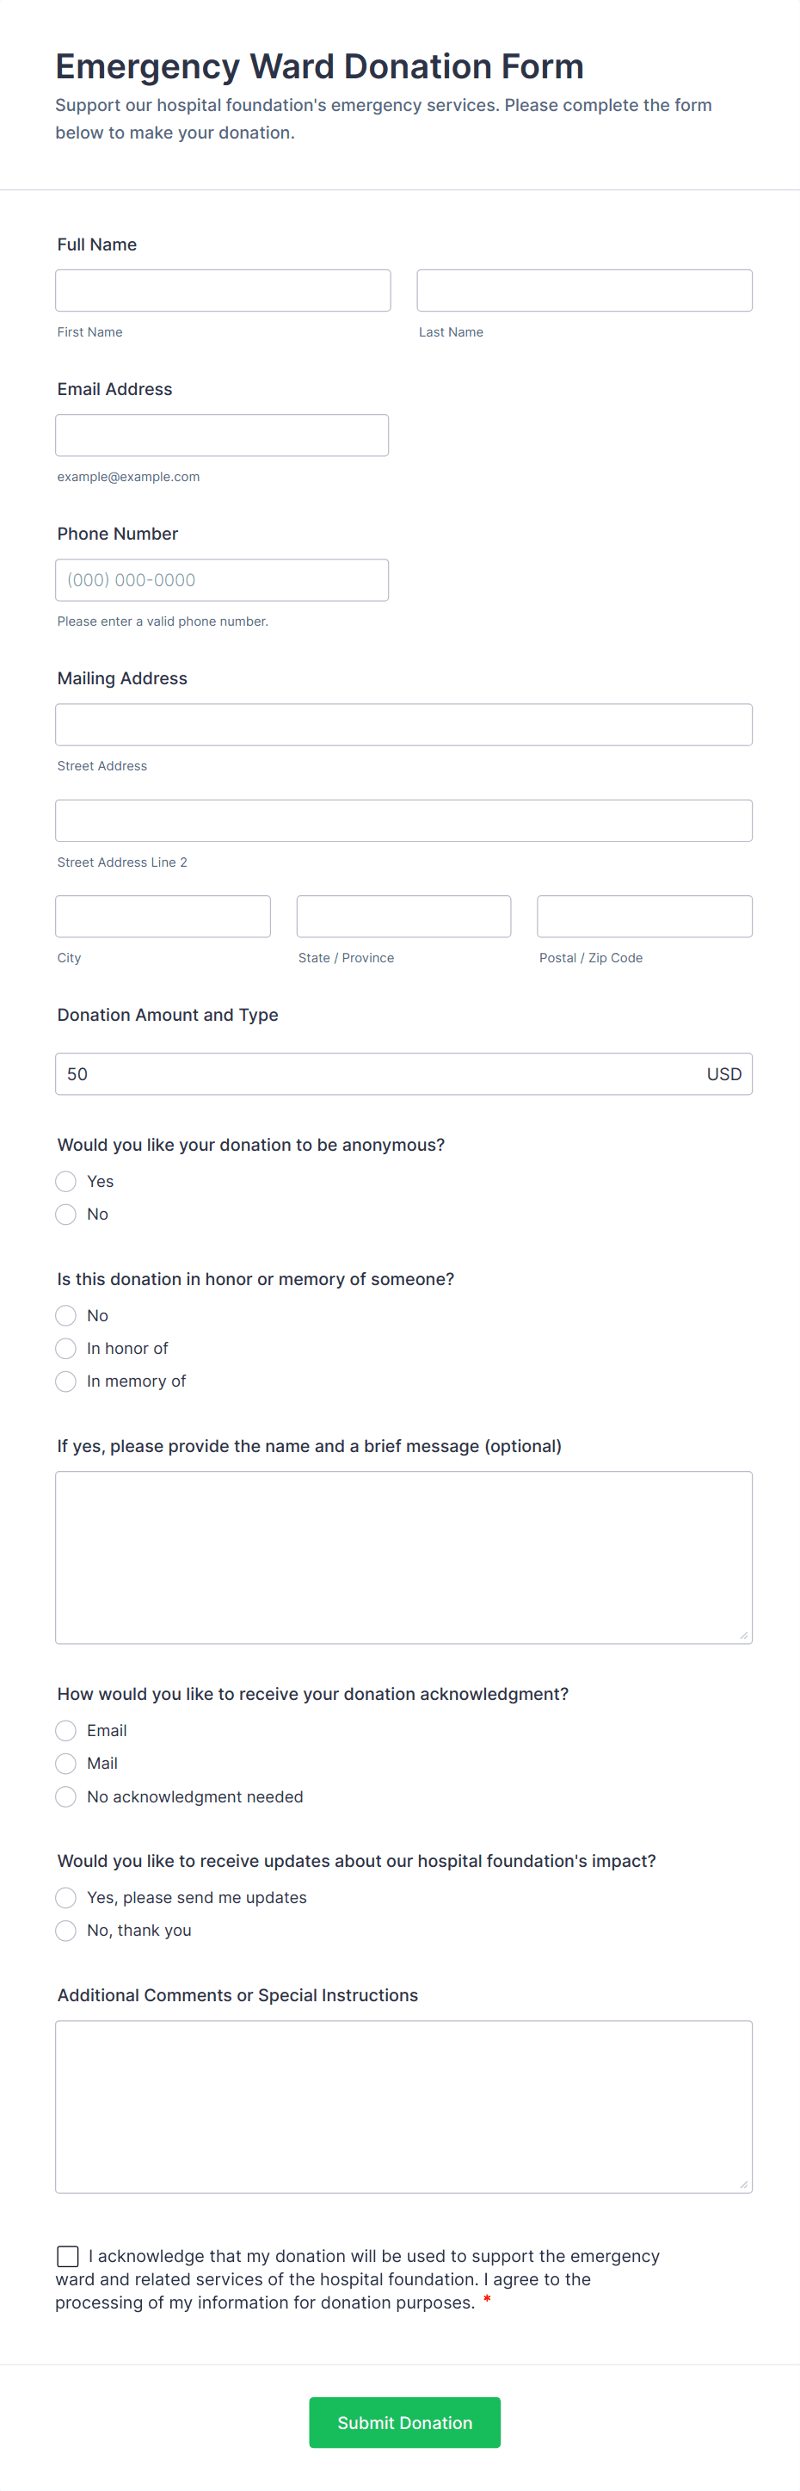Viewport: 800px width, 2491px height.
Task: Focus the Email Address field
Action: pyautogui.click(x=222, y=434)
